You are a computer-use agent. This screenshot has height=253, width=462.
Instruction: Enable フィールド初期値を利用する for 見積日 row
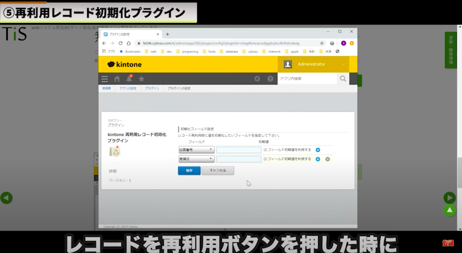(265, 159)
